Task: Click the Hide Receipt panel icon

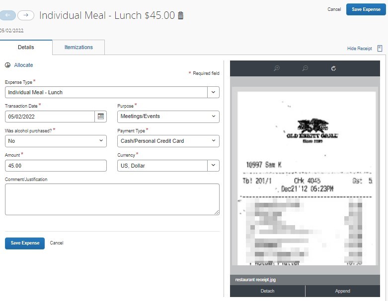Action: 380,49
